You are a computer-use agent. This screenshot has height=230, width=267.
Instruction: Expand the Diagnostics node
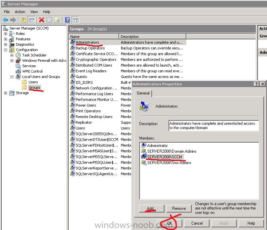pos(5,44)
